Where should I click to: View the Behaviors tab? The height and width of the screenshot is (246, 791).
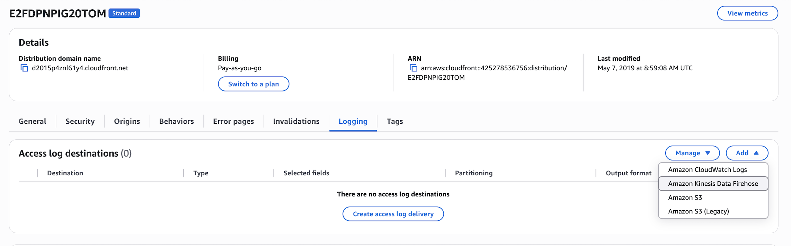click(176, 121)
